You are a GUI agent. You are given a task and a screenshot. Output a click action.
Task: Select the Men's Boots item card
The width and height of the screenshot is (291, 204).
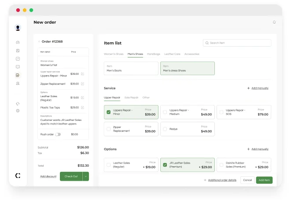click(x=131, y=69)
